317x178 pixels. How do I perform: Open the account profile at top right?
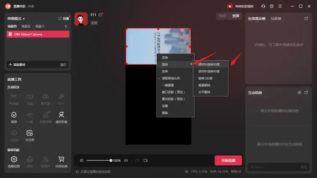(x=240, y=6)
